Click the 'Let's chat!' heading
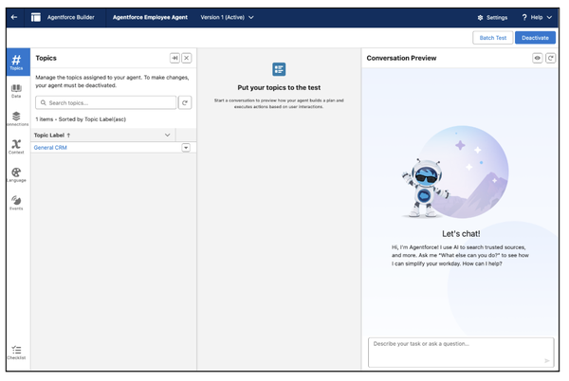The width and height of the screenshot is (569, 381). coord(461,234)
